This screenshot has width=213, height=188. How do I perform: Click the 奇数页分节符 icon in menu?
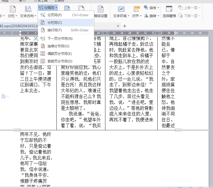point(43,61)
